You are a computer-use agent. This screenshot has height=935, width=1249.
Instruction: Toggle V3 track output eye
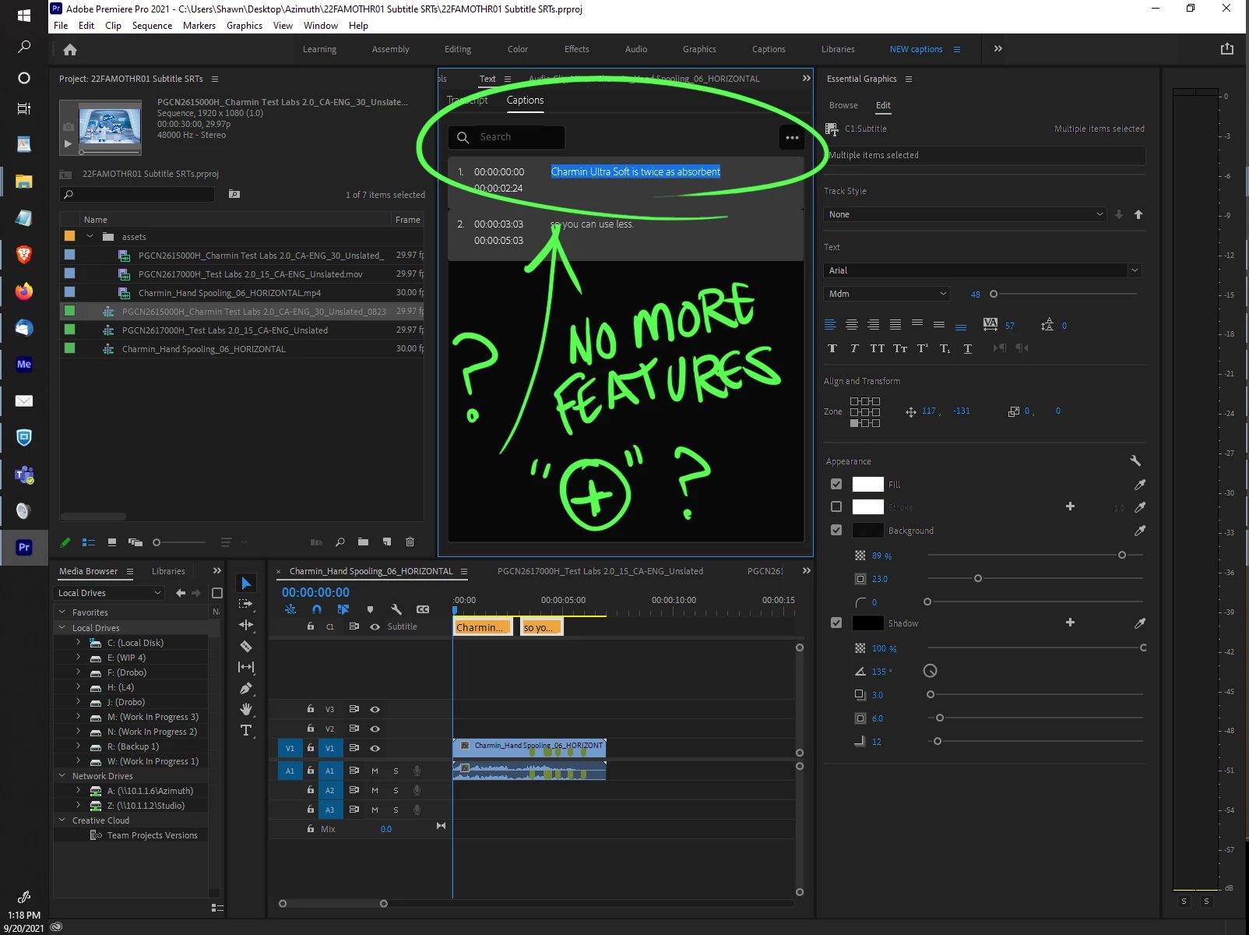375,709
